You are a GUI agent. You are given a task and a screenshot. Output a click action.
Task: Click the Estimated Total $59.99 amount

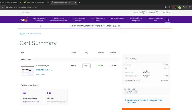click(165, 81)
